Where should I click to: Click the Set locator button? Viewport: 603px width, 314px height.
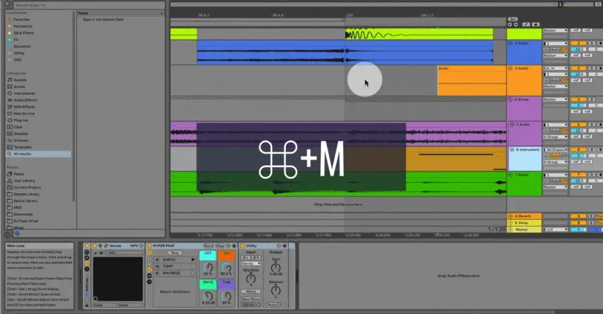513,19
